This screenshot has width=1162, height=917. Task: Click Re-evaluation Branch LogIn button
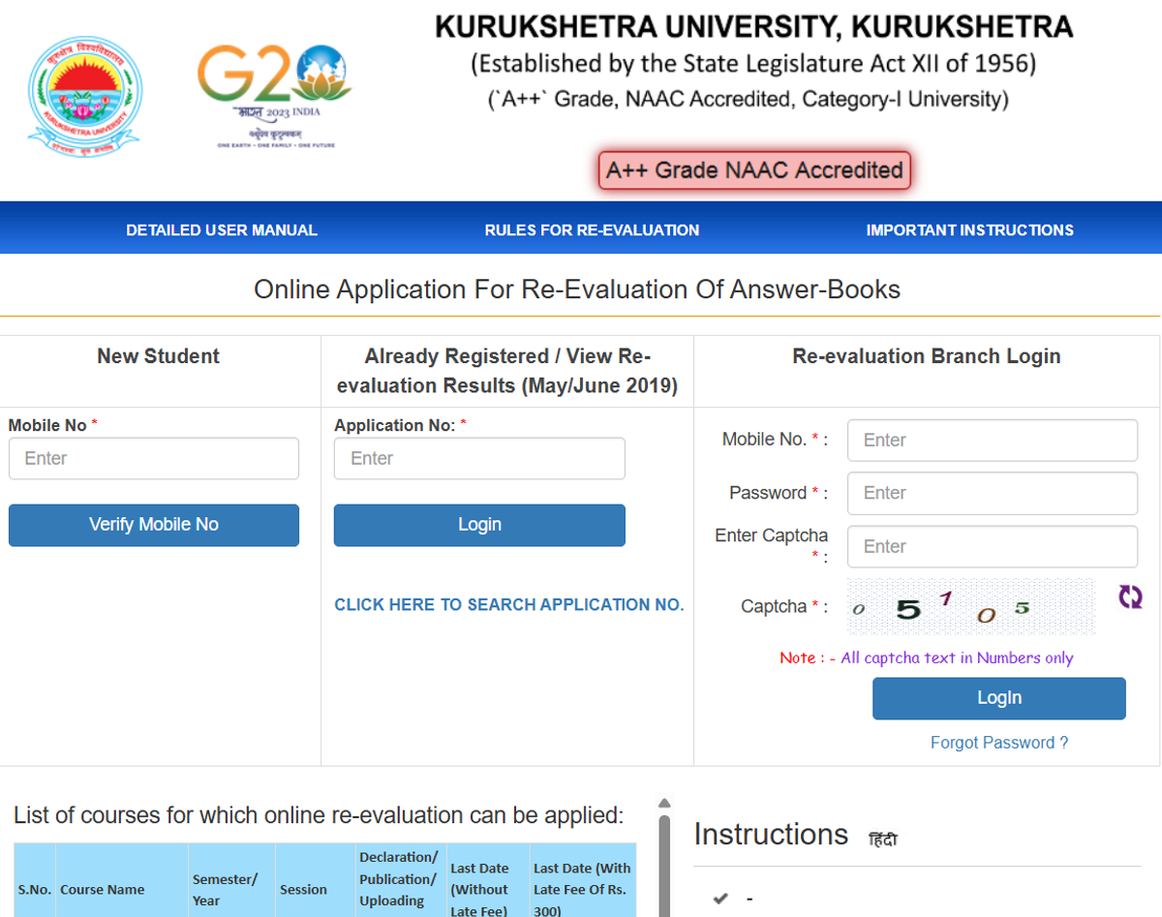(x=999, y=698)
